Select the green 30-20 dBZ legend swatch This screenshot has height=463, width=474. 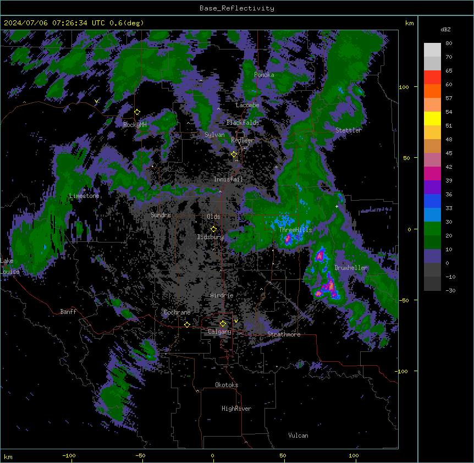click(x=432, y=229)
